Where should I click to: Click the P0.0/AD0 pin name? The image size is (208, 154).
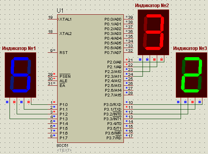tap(113, 19)
